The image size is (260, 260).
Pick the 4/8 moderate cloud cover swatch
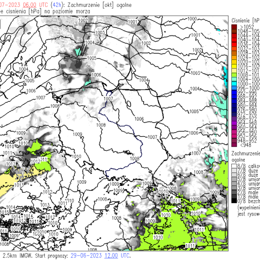(234, 183)
